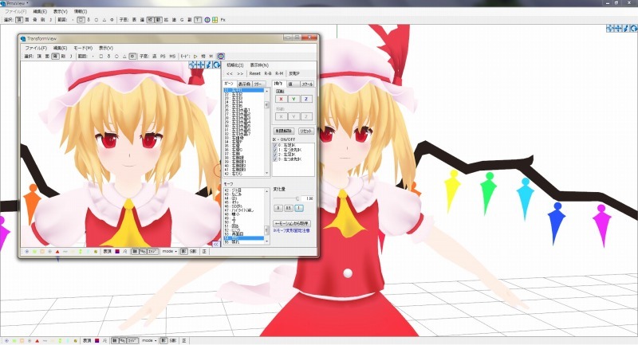Toggle IK checkbox 3: 左つま先IK
This screenshot has width=638, height=345.
coord(275,159)
